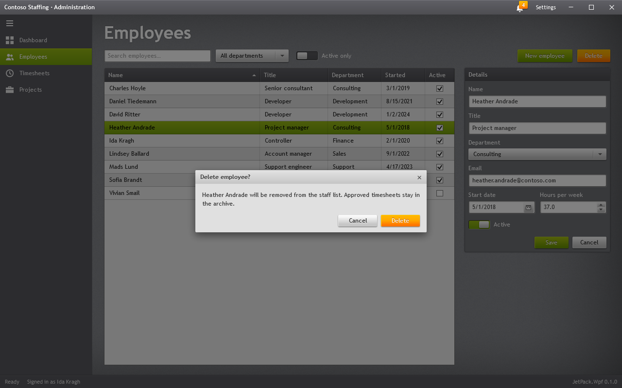Focus the Search employees field
The image size is (622, 388).
157,56
